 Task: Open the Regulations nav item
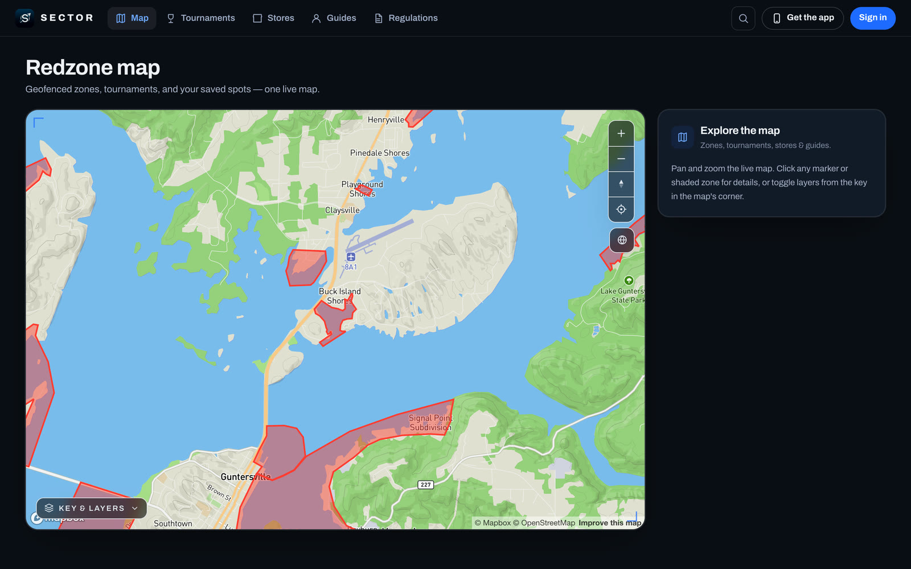pos(406,18)
